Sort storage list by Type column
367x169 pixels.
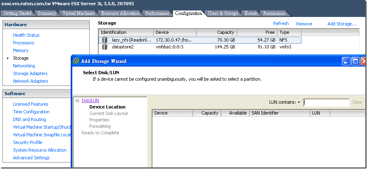tap(289, 32)
